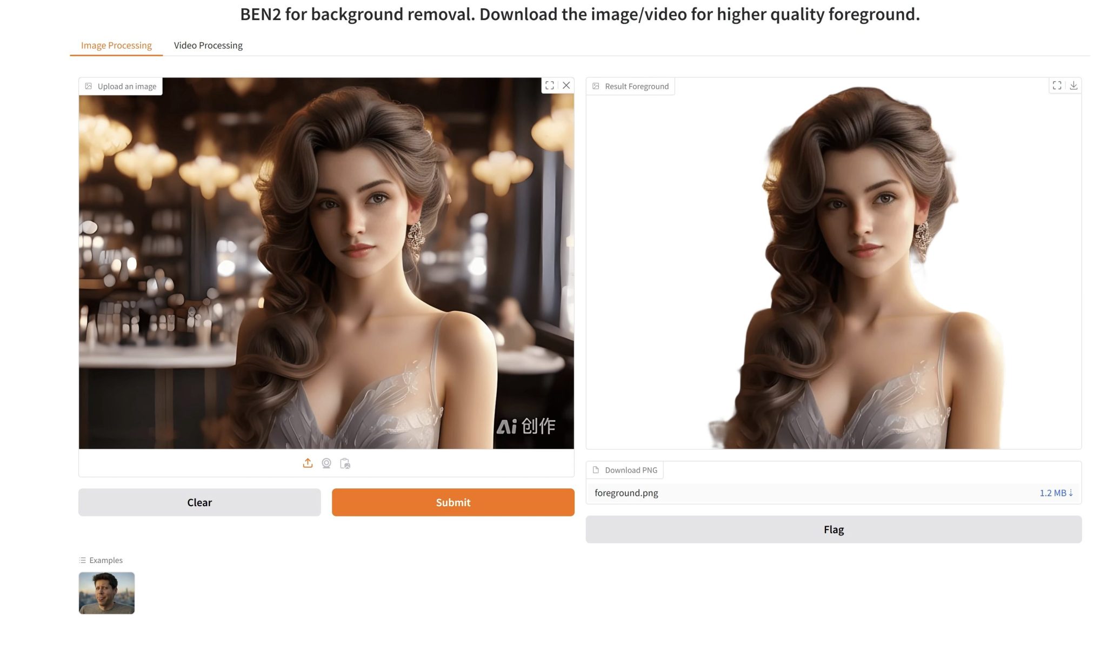Click the upload file icon below image
The image size is (1107, 649).
tap(308, 463)
